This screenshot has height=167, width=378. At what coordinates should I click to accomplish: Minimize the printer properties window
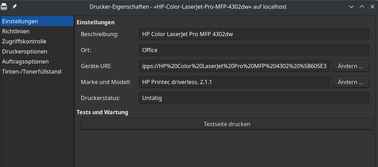tap(352, 7)
